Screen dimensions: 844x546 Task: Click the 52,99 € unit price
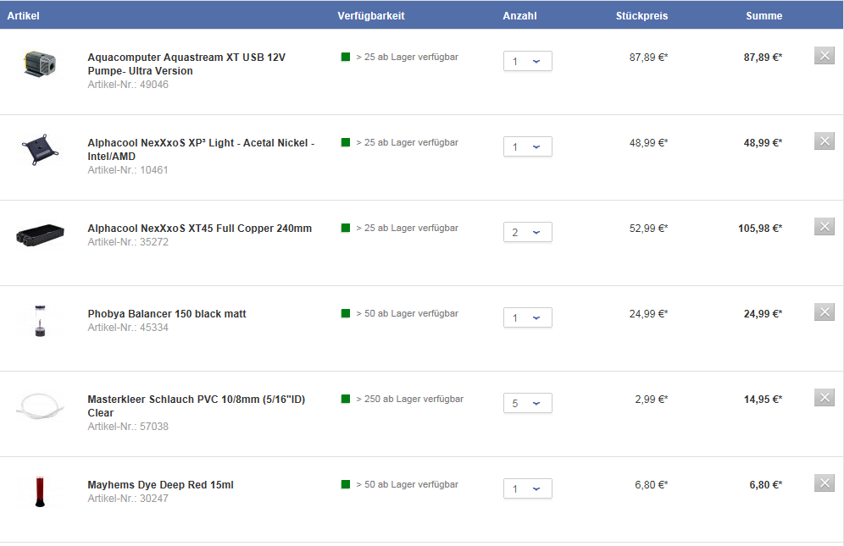click(x=648, y=228)
